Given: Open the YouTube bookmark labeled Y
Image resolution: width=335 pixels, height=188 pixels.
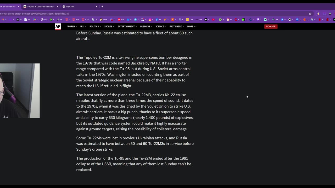Looking at the screenshot, I should pyautogui.click(x=214, y=20).
